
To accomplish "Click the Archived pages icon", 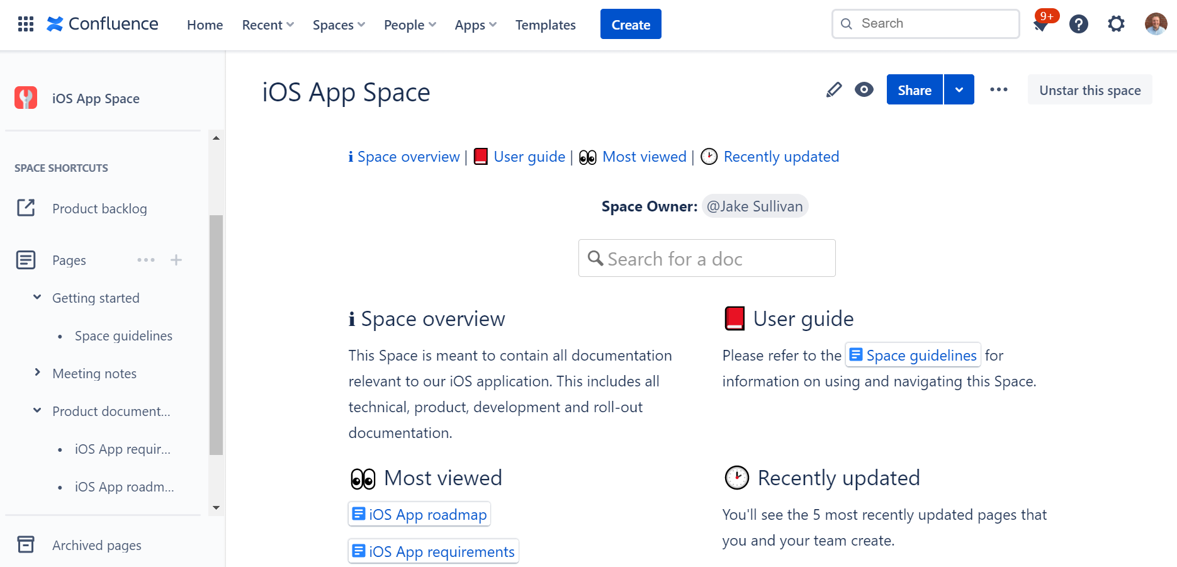I will click(x=26, y=544).
